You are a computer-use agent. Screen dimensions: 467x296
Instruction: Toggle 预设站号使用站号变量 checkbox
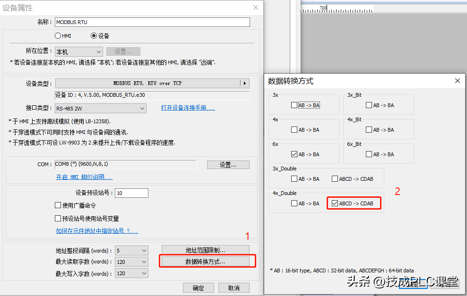point(58,219)
